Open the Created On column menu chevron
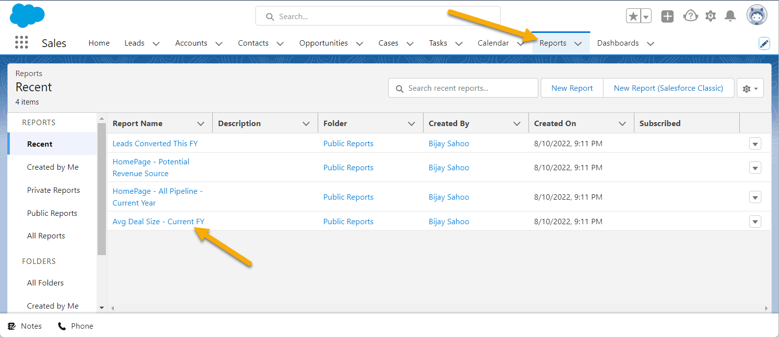Screen dimensions: 779x338 coord(623,124)
